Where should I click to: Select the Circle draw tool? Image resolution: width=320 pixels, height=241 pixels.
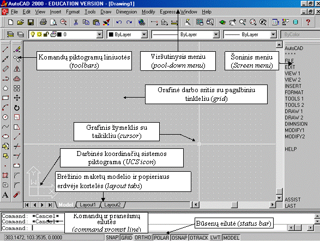tap(5, 117)
